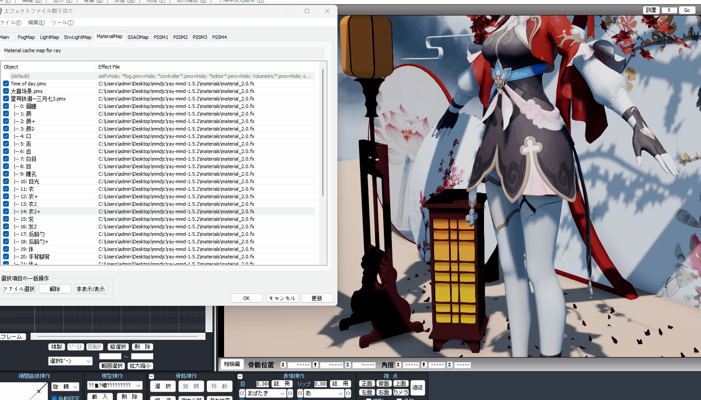Click the OK button
This screenshot has height=400, width=701.
coord(247,298)
